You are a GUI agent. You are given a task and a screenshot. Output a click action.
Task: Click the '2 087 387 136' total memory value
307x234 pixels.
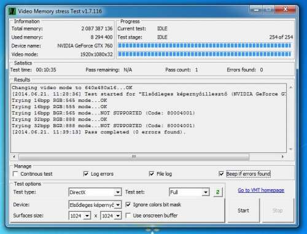click(97, 28)
